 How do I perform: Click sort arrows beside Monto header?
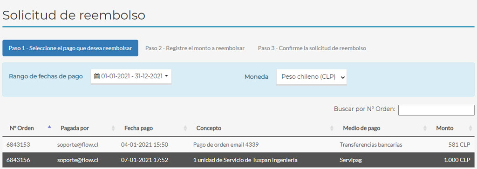point(470,128)
